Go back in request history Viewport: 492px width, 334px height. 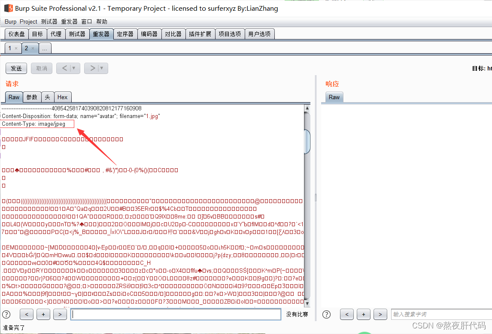pyautogui.click(x=64, y=68)
